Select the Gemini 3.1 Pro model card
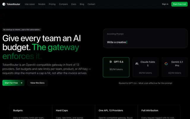The width and height of the screenshot is (190, 119). coord(175,67)
